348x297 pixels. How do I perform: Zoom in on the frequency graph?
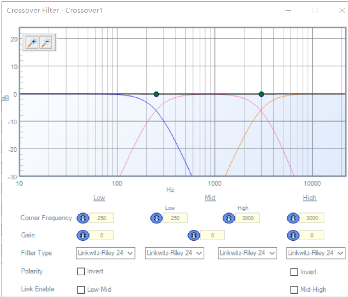pyautogui.click(x=32, y=43)
